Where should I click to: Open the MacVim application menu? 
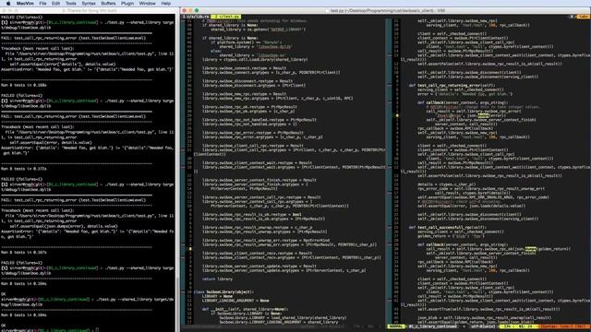[25, 4]
